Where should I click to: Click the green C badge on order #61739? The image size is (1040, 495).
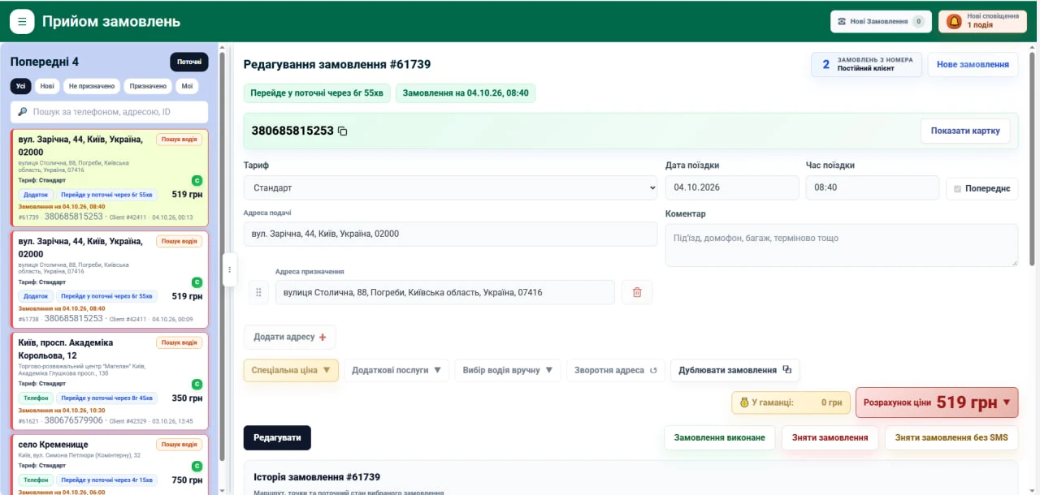click(x=197, y=180)
